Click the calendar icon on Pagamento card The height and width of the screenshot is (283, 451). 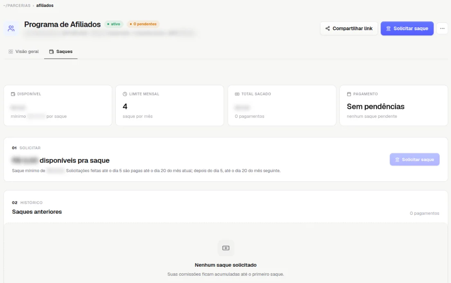click(x=349, y=94)
